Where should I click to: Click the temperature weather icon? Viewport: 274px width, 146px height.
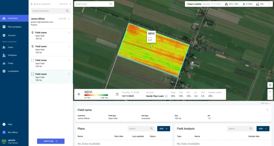click(226, 4)
